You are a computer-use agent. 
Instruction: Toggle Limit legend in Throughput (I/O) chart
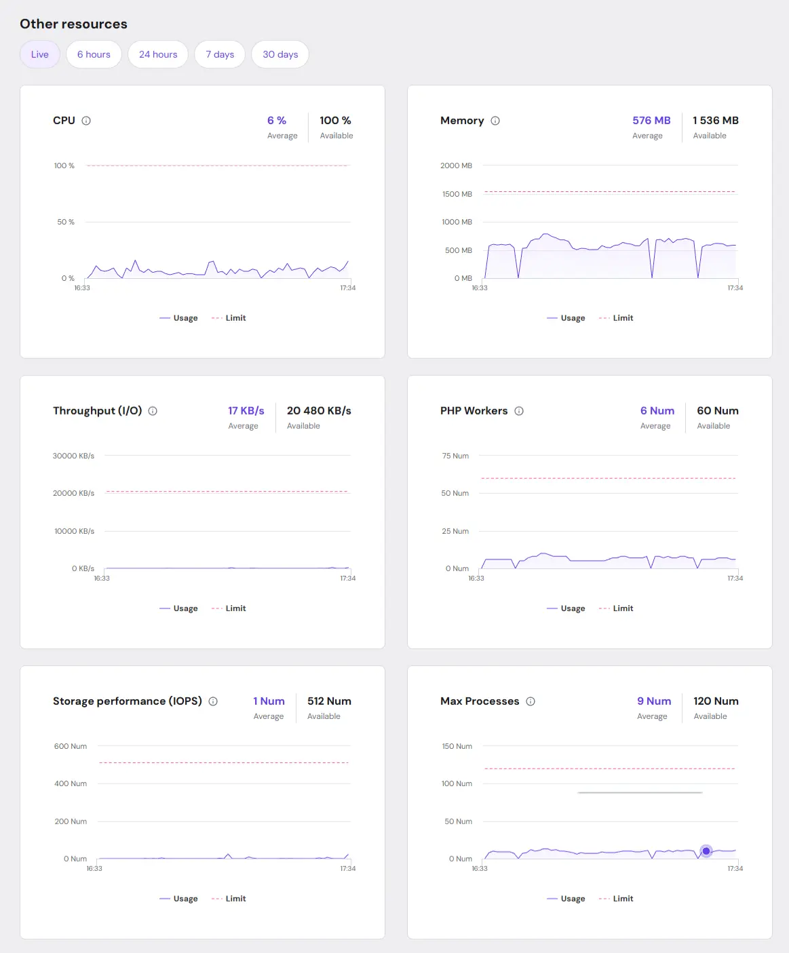click(x=229, y=608)
